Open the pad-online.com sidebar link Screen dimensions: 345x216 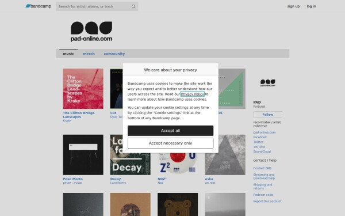pos(264,132)
